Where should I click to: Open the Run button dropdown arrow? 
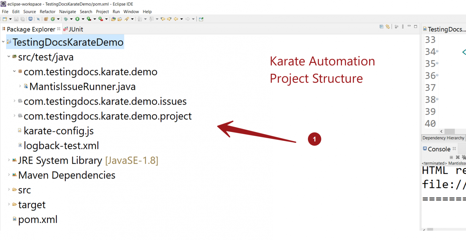[83, 19]
